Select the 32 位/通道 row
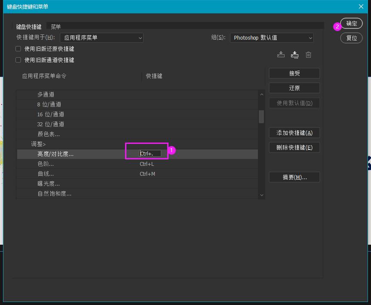 [x=138, y=124]
